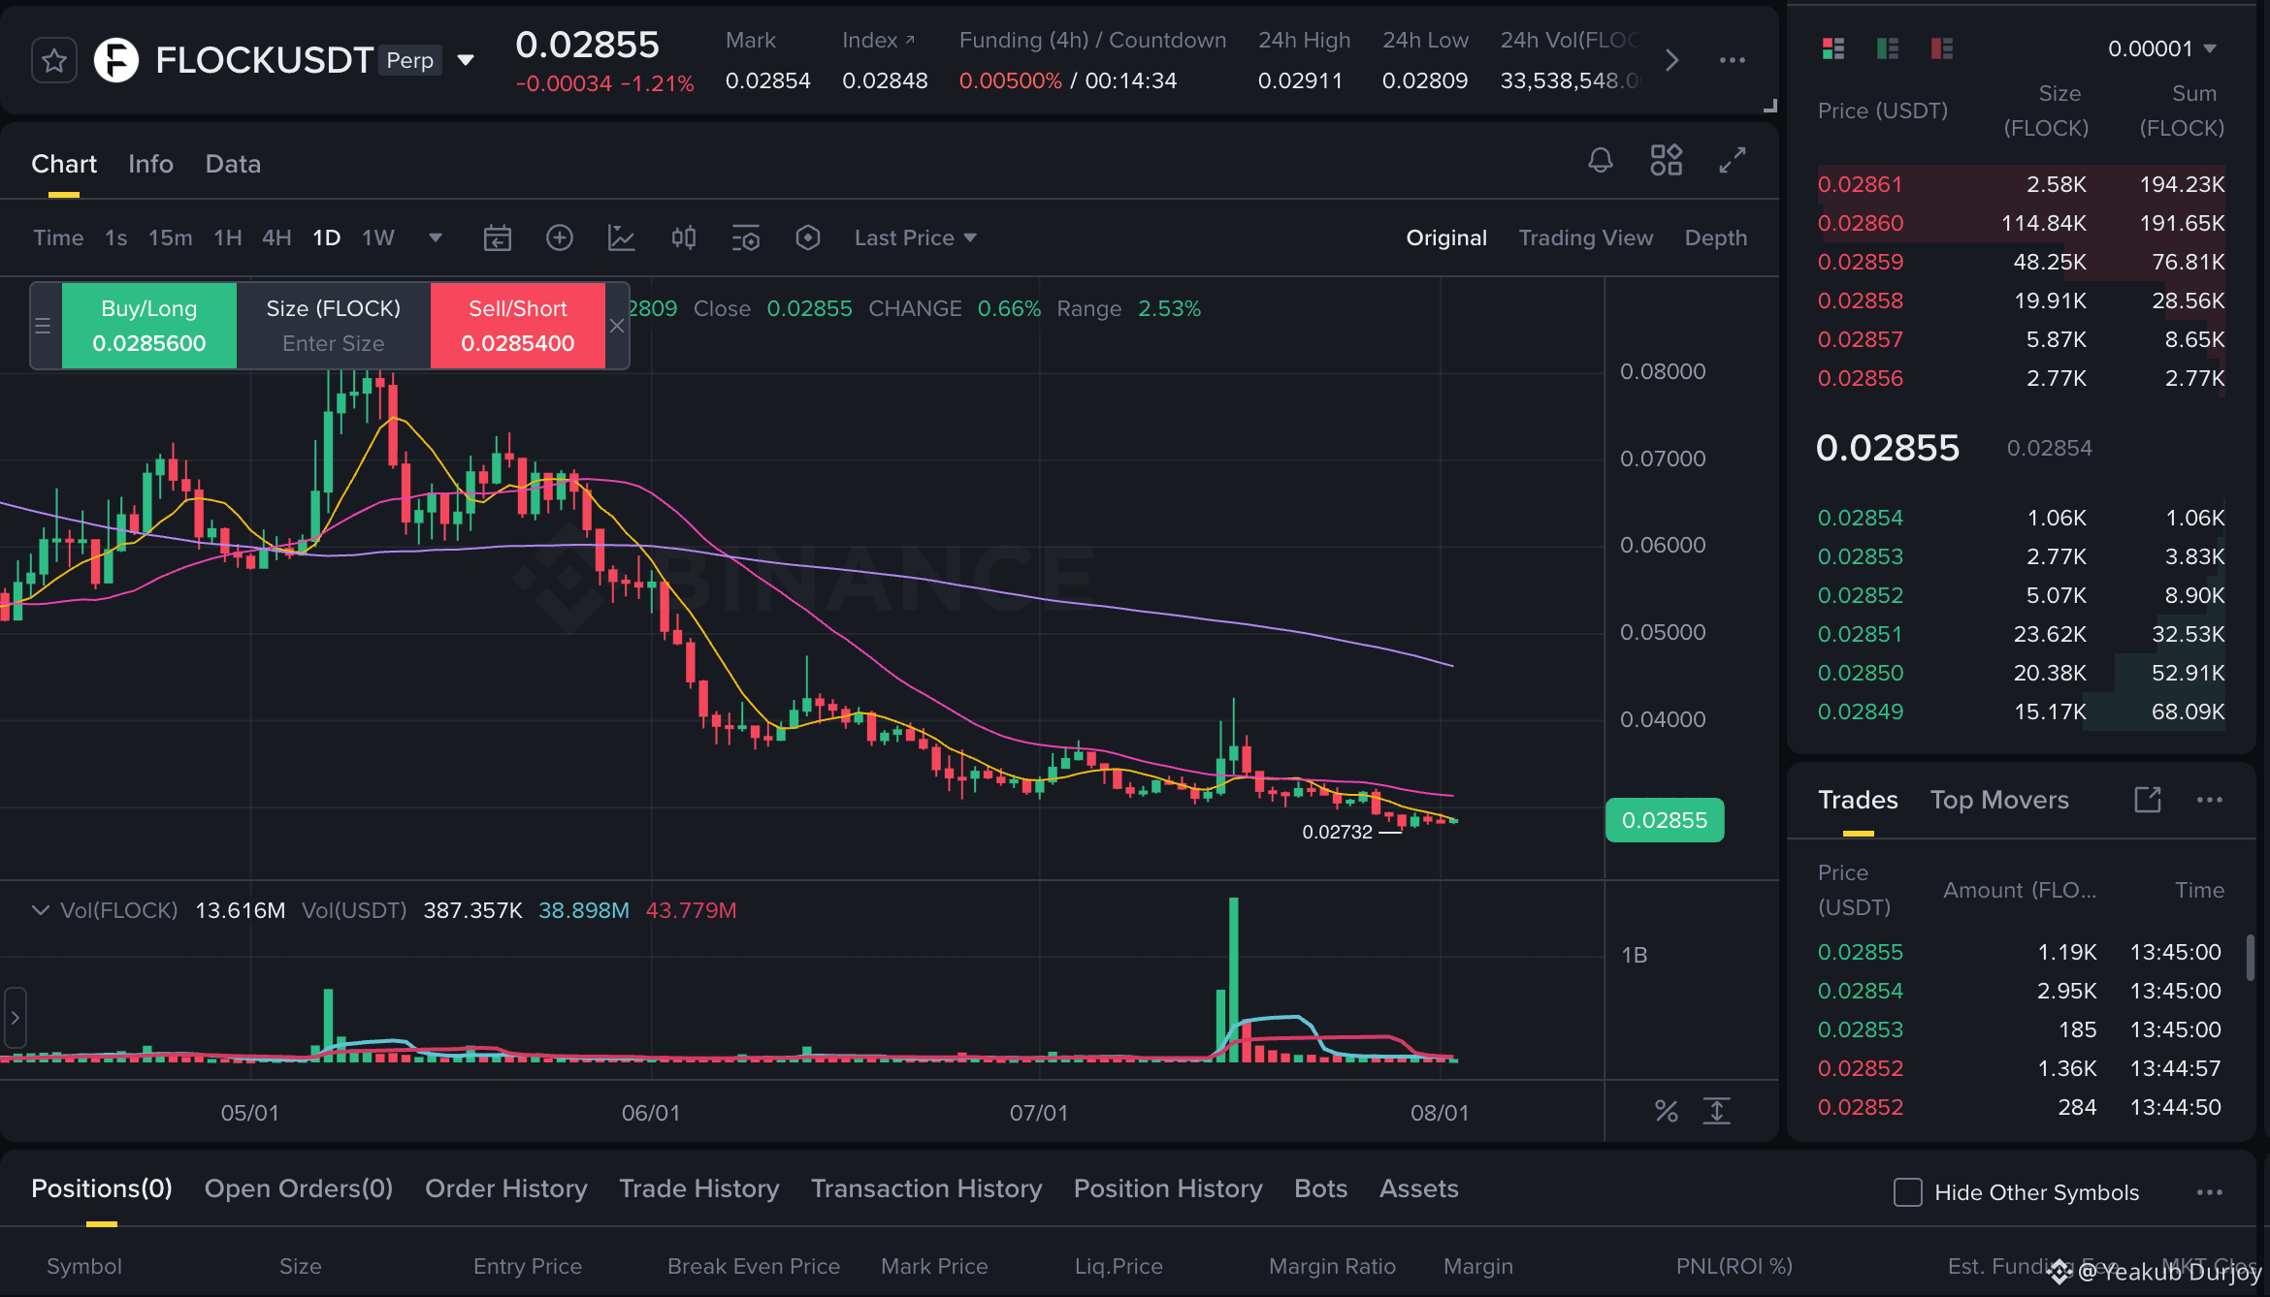Click the add indicator plus-circle icon
This screenshot has height=1297, width=2270.
(560, 237)
